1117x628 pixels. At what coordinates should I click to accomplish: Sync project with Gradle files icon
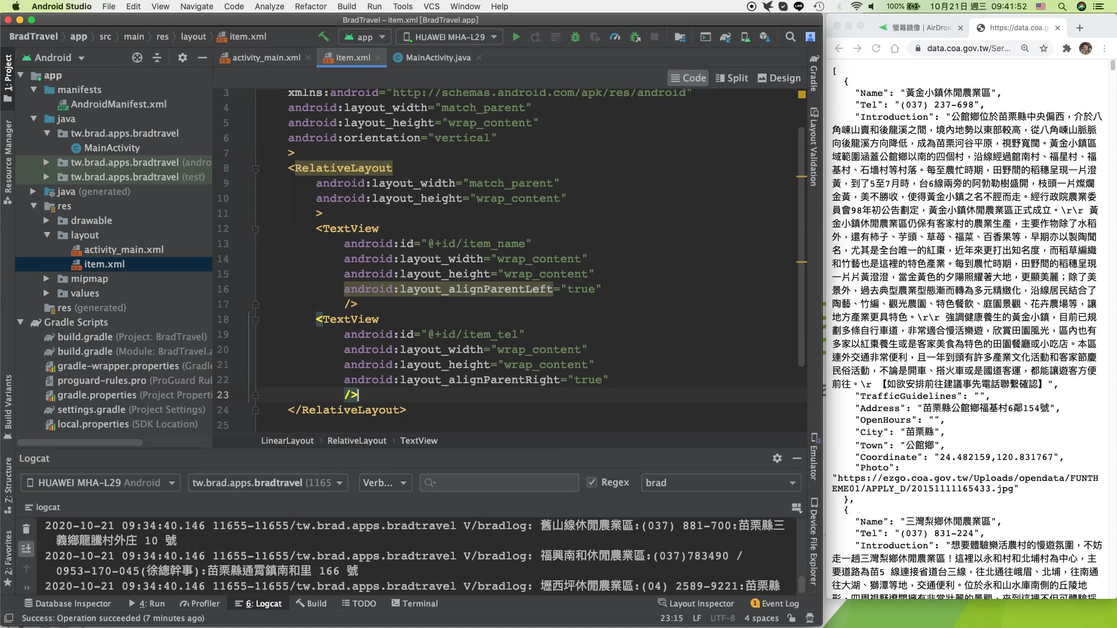pyautogui.click(x=725, y=37)
